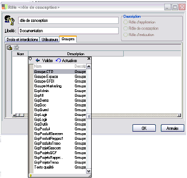187x178 pixels.
Task: Switch to the Utilisateurs tab
Action: (x=50, y=40)
